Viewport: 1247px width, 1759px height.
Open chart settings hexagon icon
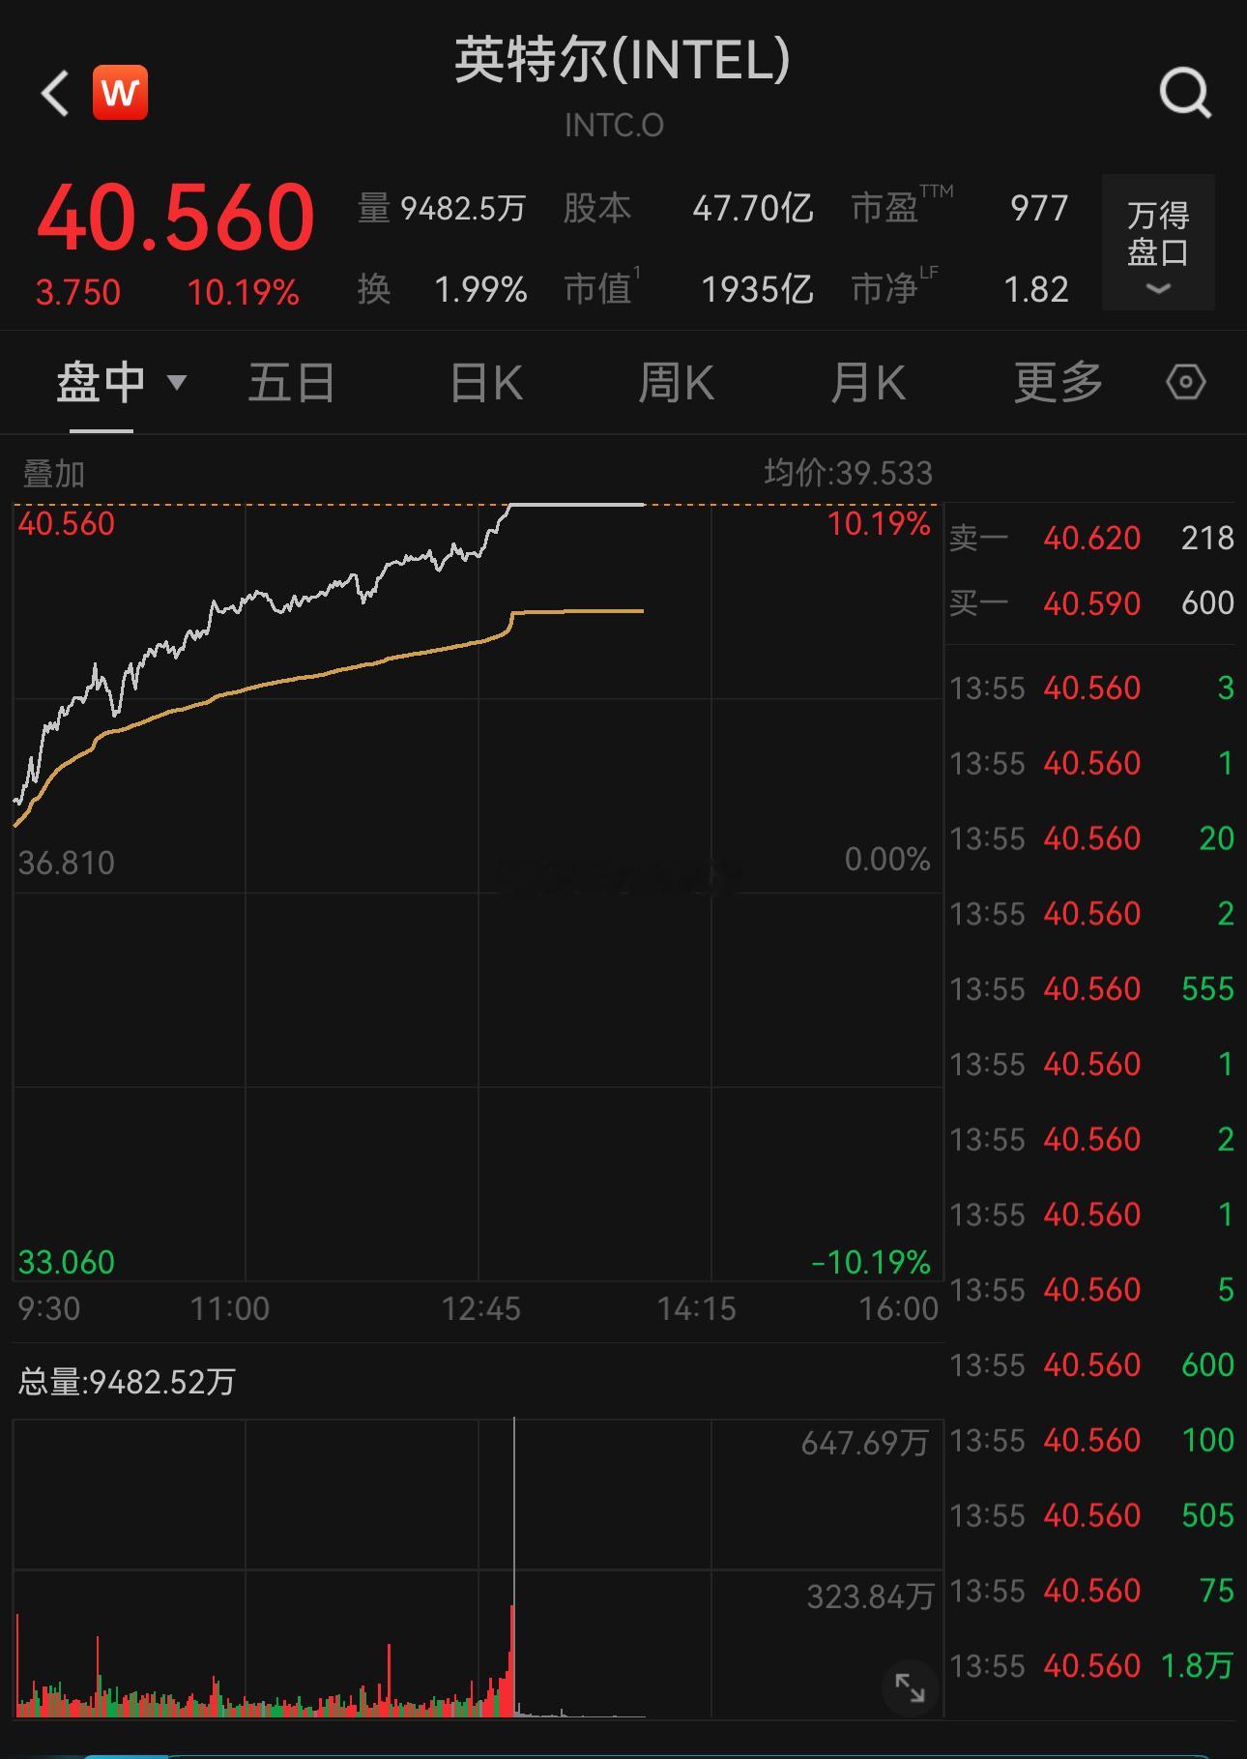pos(1185,382)
